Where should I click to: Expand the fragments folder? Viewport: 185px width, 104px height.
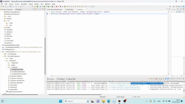click(7, 63)
